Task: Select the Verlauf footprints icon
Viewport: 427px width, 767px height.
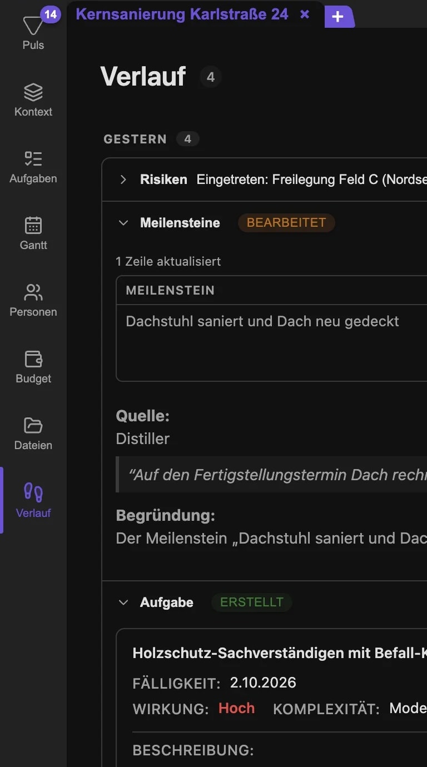Action: point(33,492)
